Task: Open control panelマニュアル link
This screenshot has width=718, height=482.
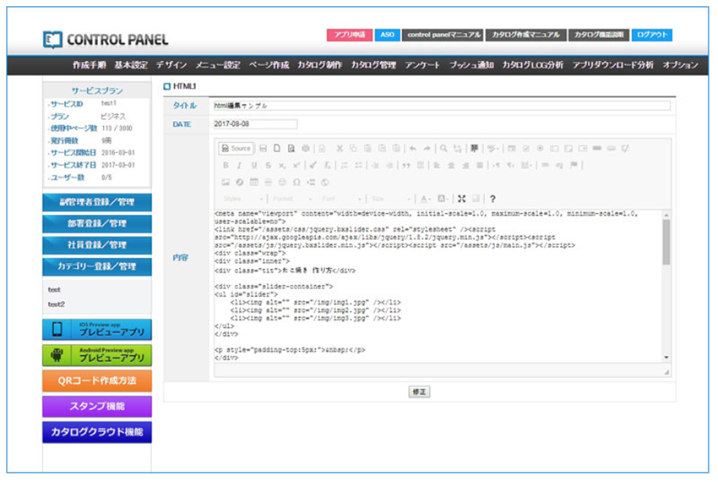Action: (443, 35)
